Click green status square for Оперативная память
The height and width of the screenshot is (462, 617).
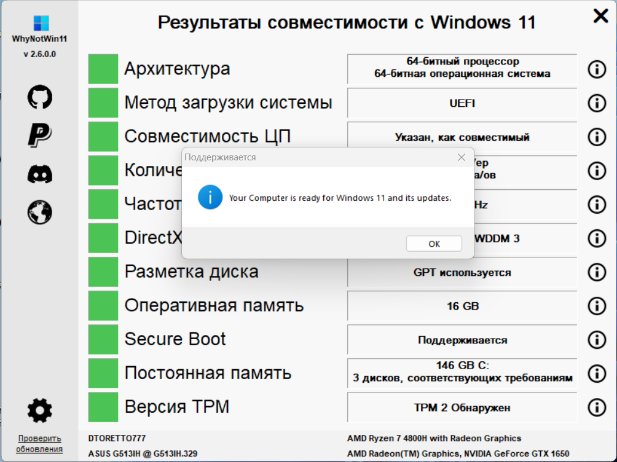coord(103,306)
